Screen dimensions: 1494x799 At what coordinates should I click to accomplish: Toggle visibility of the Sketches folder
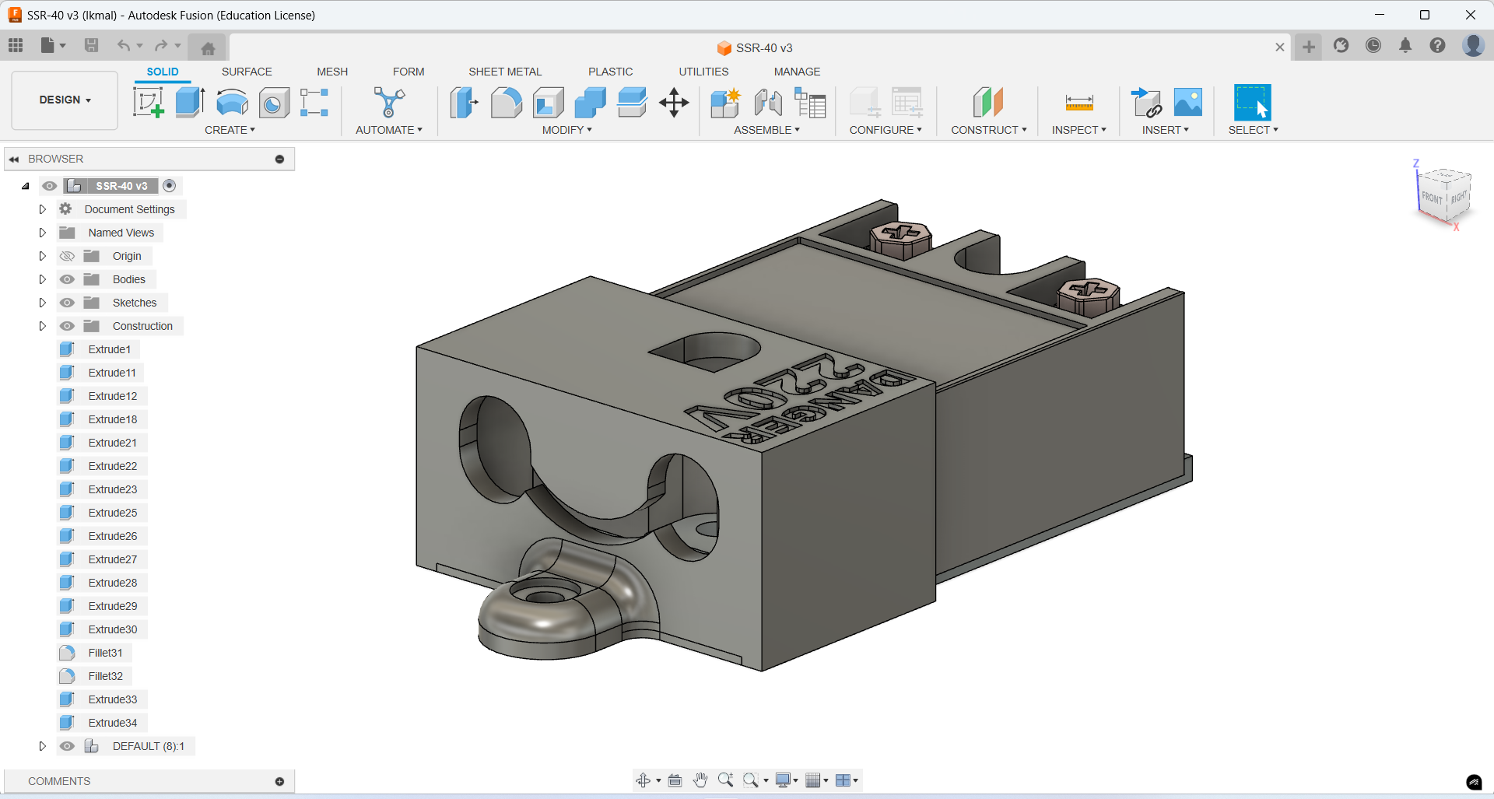(x=68, y=302)
